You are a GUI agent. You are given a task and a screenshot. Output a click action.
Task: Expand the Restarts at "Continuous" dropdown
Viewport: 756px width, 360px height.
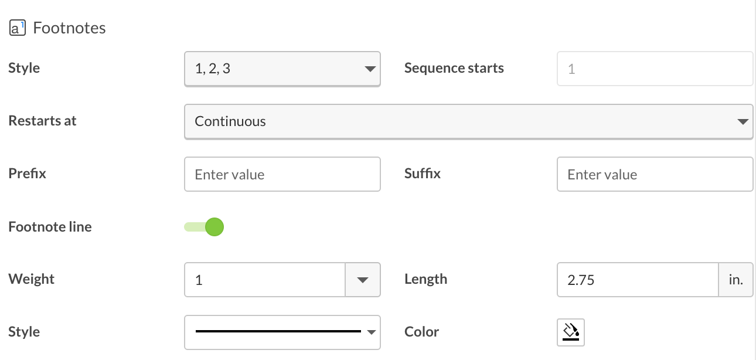(x=468, y=121)
